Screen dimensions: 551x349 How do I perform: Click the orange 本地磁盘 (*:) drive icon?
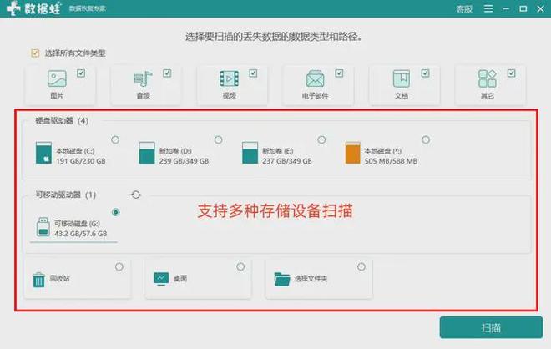[353, 153]
